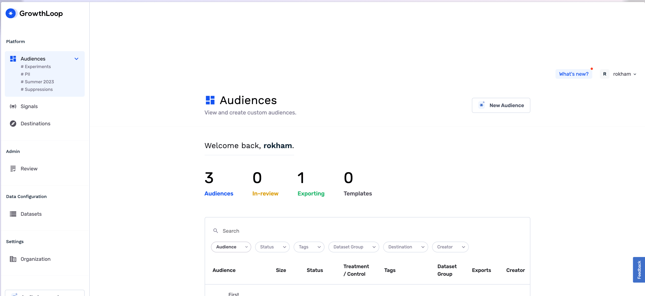
Task: Click the Review checklist icon
Action: (13, 169)
